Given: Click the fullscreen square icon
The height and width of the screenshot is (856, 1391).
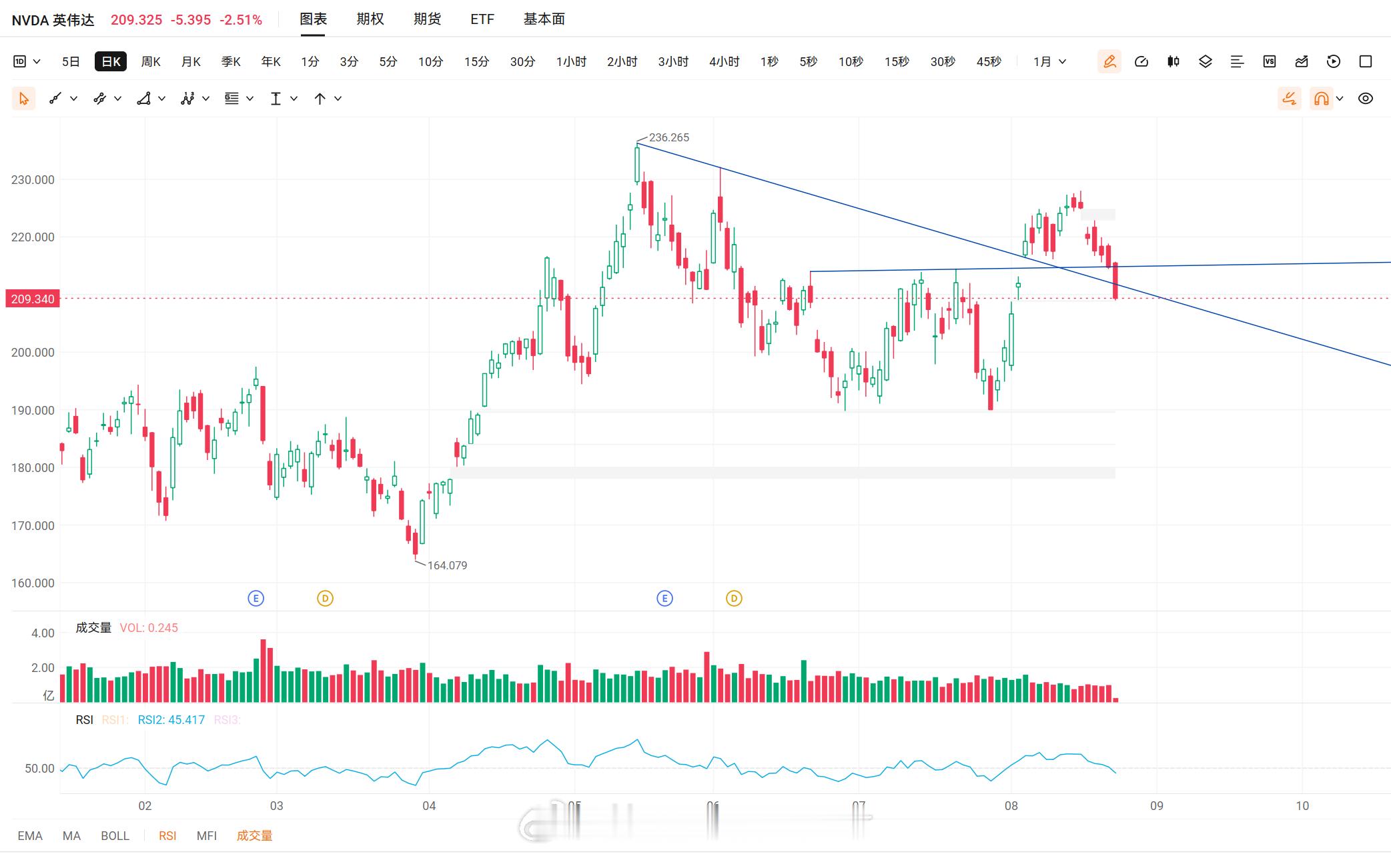Looking at the screenshot, I should [1366, 61].
